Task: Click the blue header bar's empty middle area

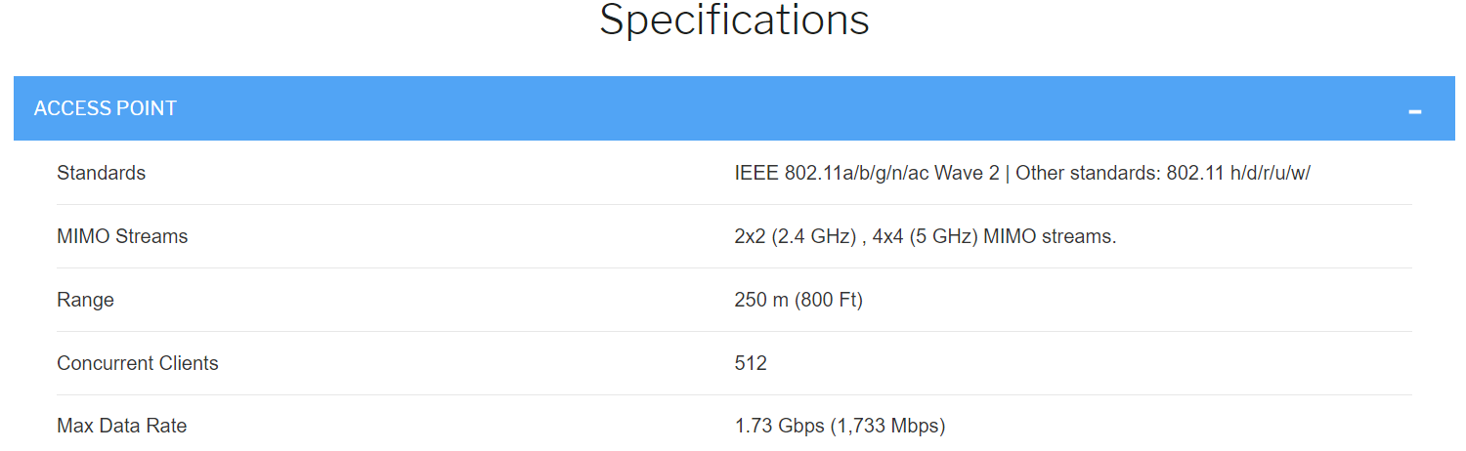Action: pos(734,108)
